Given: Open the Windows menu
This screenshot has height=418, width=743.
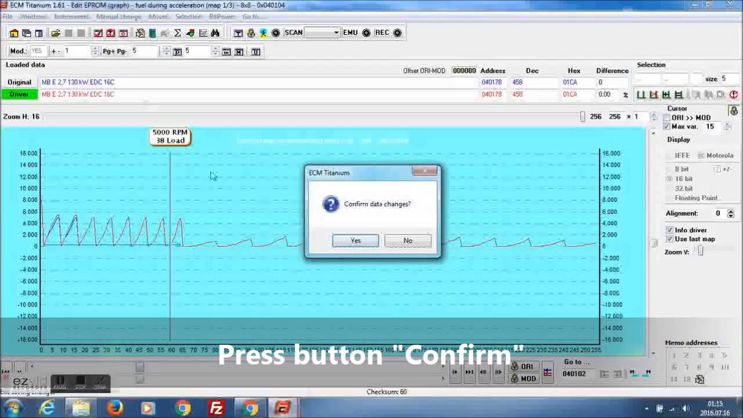Looking at the screenshot, I should [33, 16].
